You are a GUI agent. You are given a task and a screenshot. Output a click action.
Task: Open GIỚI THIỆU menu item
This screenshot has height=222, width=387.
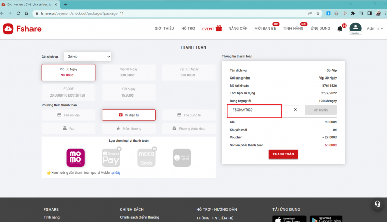pos(165,28)
